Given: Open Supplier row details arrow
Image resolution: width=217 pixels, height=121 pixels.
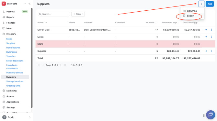Looking at the screenshot, I should pos(206,51).
